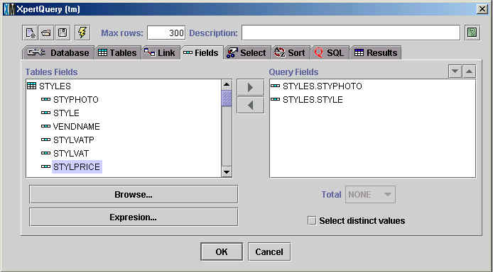Switch to the Database tab
Viewport: 493px width, 272px height.
tap(58, 52)
